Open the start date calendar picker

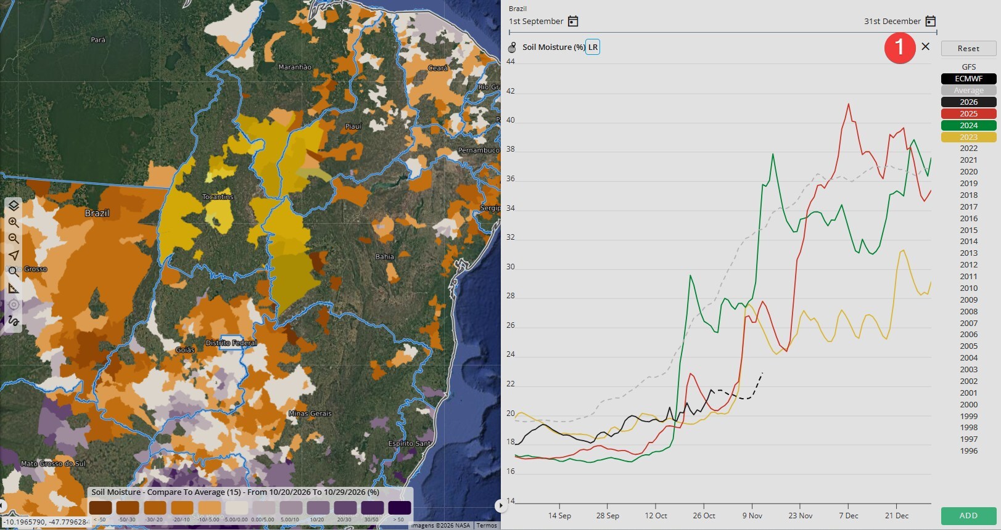(x=573, y=21)
